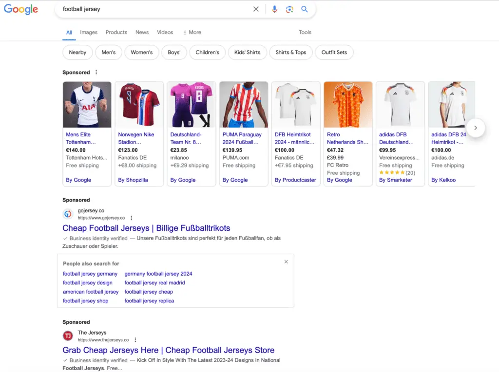The width and height of the screenshot is (499, 372).
Task: Enable the Men's filter chip
Action: point(108,52)
